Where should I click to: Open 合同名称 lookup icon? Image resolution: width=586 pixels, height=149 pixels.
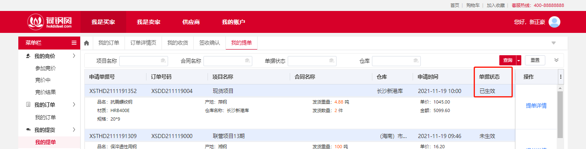coord(247,60)
